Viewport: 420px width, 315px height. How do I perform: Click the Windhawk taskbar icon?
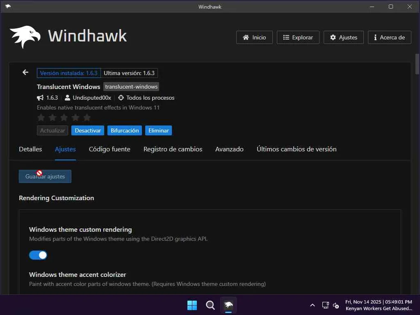228,305
